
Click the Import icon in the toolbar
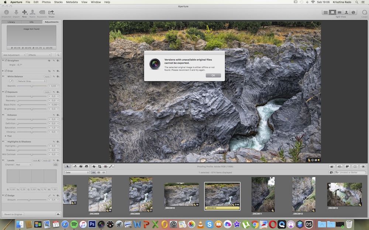pos(16,13)
